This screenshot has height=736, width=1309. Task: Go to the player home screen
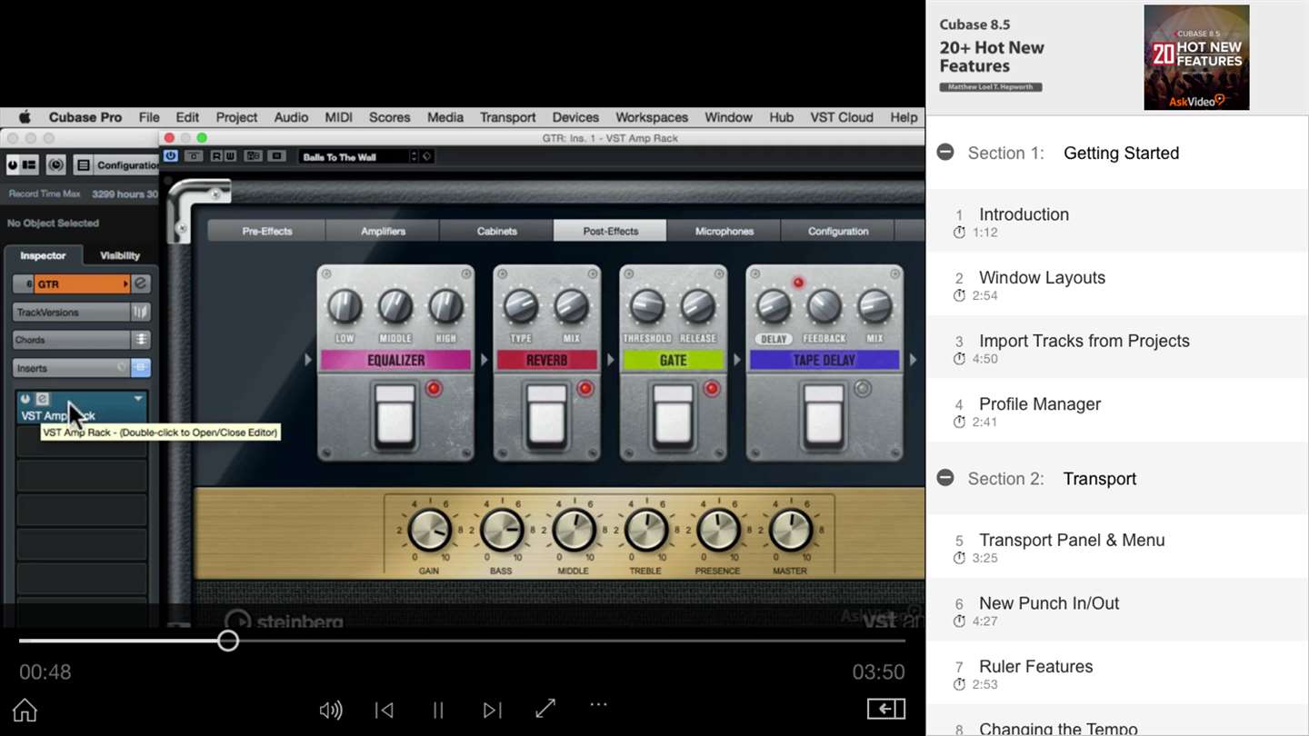pyautogui.click(x=25, y=710)
